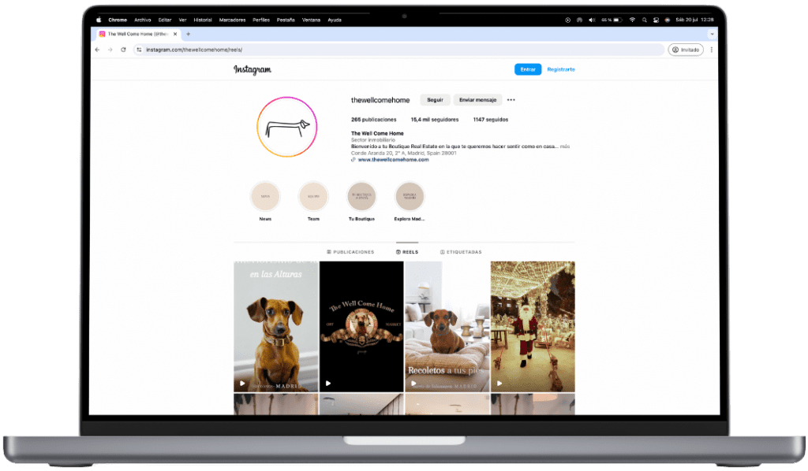This screenshot has width=808, height=471.
Task: Open Spotlight search in menu bar
Action: click(x=644, y=20)
